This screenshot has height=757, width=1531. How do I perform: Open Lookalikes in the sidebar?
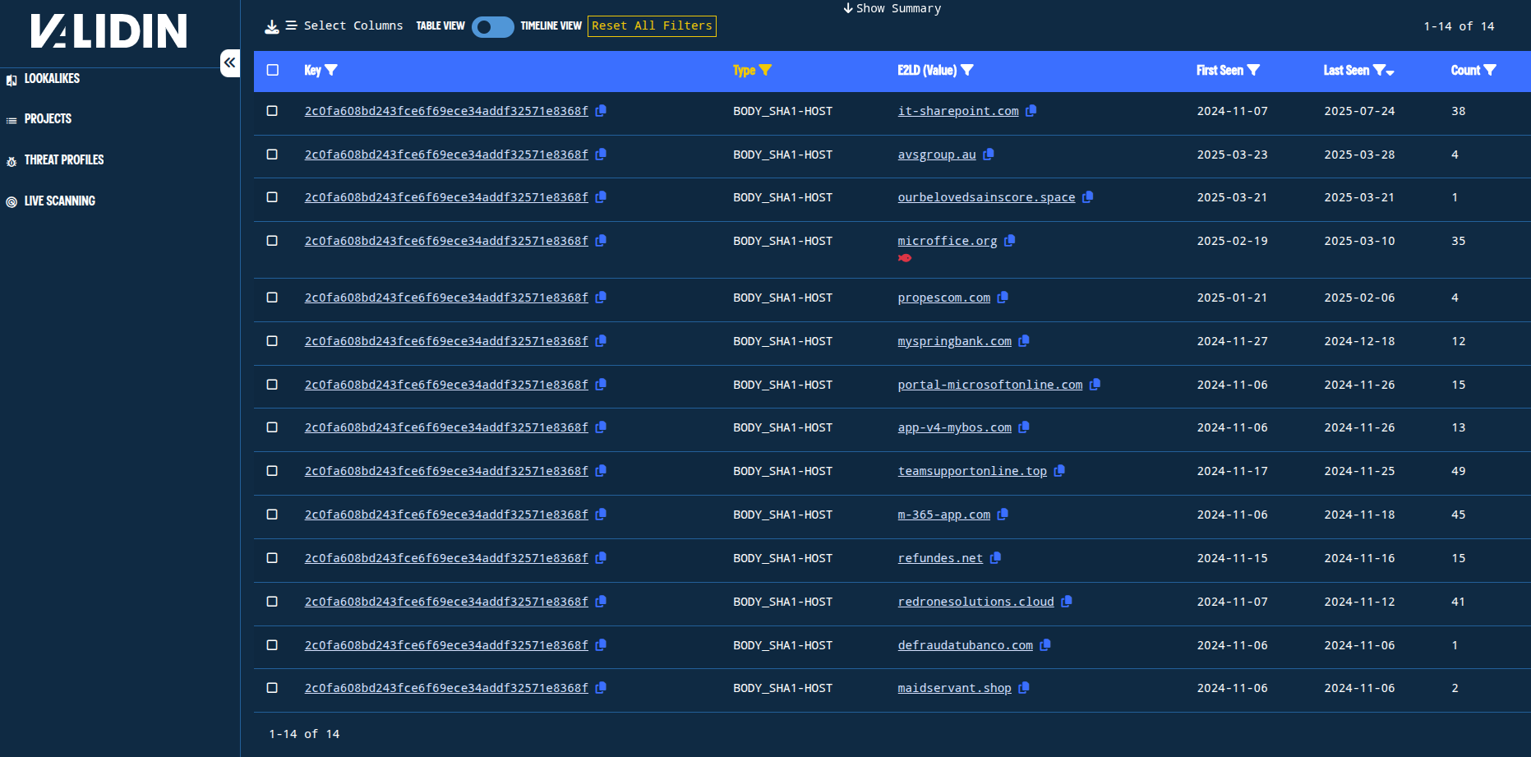pyautogui.click(x=52, y=79)
